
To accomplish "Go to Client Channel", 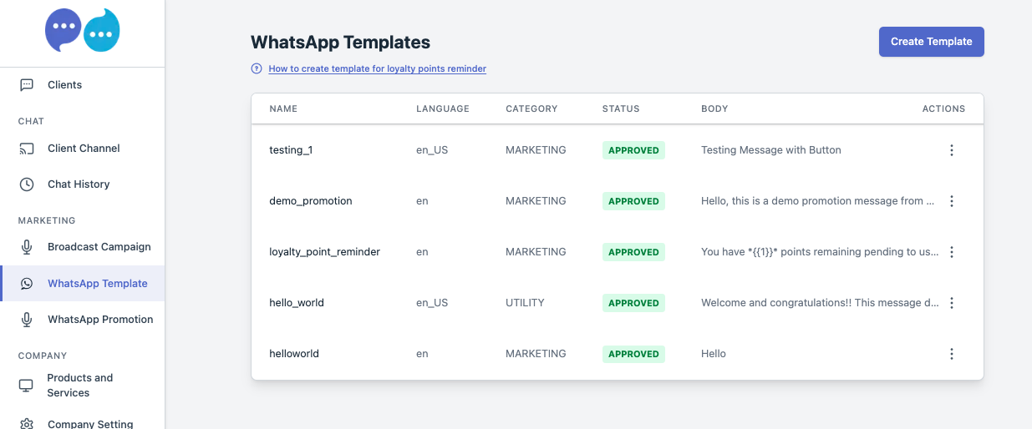I will point(82,149).
